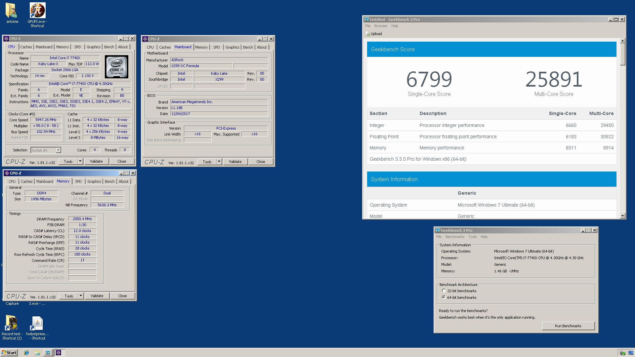Select 32-bit benchmarks option
This screenshot has height=357, width=635.
444,291
